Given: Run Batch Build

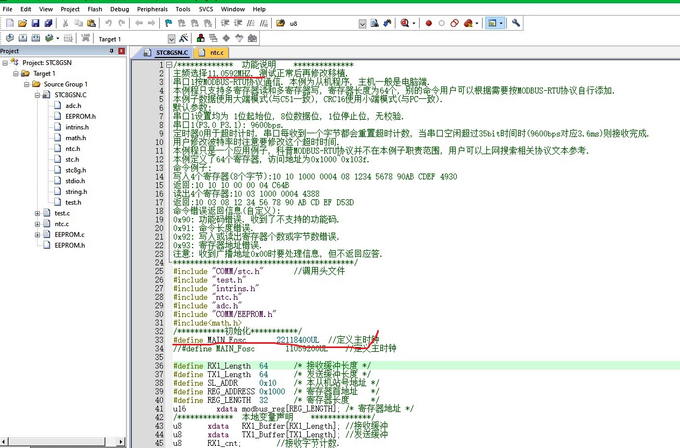Looking at the screenshot, I should 49,38.
